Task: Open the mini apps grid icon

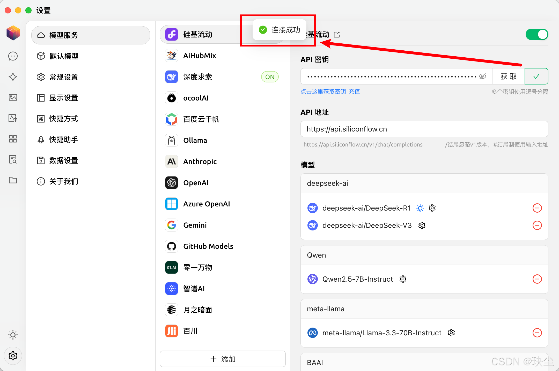Action: click(13, 139)
